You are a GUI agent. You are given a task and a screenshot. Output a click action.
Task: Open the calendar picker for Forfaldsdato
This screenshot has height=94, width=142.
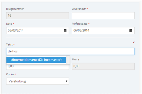point(131,30)
